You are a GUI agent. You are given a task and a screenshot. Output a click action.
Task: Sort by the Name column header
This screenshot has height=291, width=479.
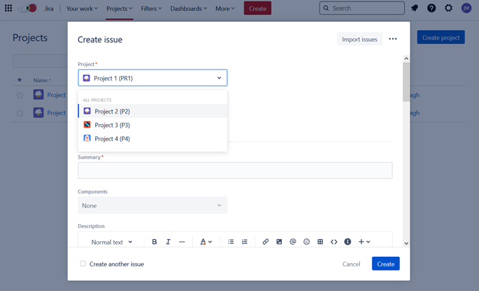[x=42, y=80]
